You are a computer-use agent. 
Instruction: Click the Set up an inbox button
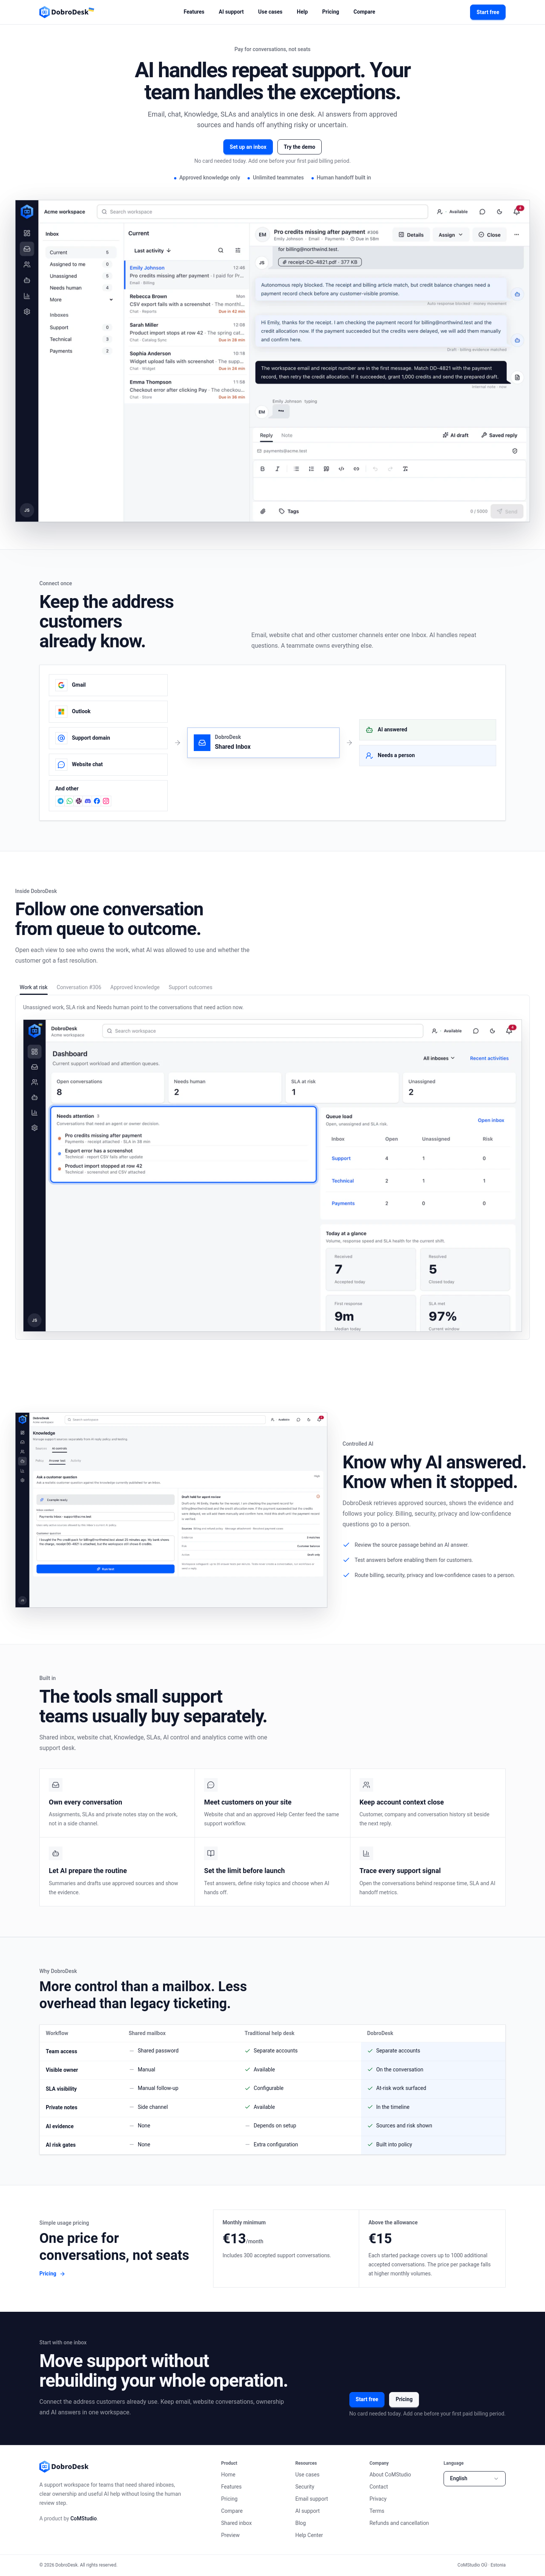[248, 147]
